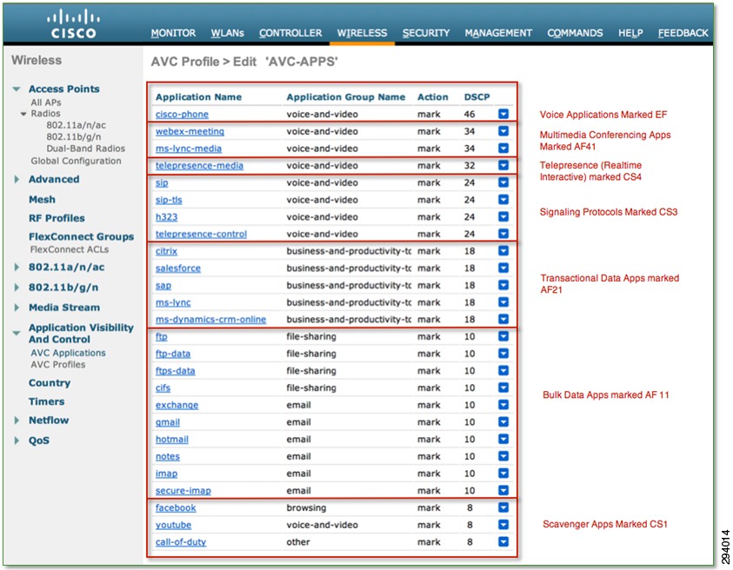Click the Cisco logo
The height and width of the screenshot is (570, 733).
coord(73,24)
